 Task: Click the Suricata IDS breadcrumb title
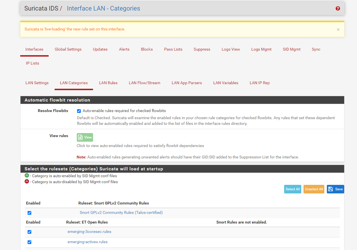tap(41, 8)
